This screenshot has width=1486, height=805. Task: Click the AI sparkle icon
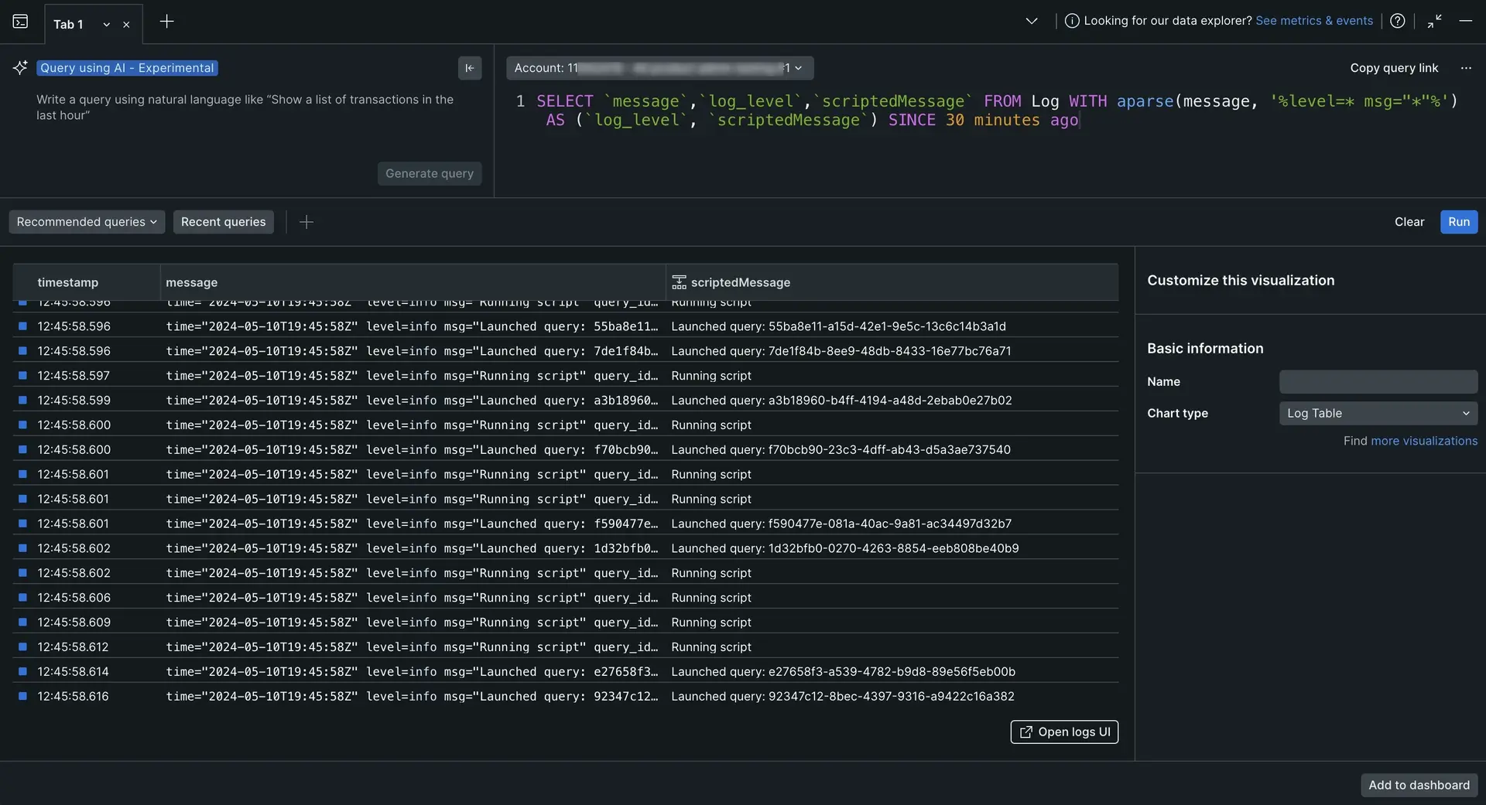pos(20,68)
